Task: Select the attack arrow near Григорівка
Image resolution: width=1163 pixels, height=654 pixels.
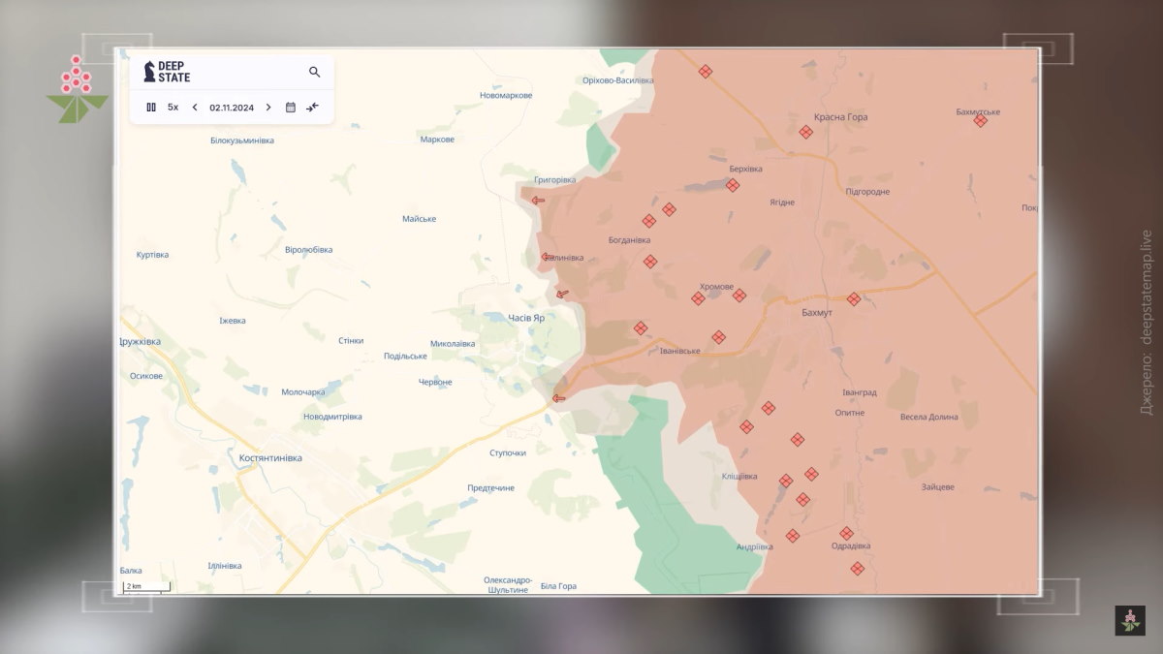Action: [537, 201]
